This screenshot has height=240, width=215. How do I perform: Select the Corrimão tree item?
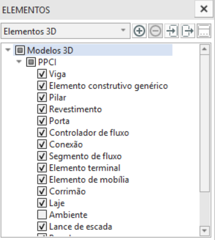(x=68, y=191)
